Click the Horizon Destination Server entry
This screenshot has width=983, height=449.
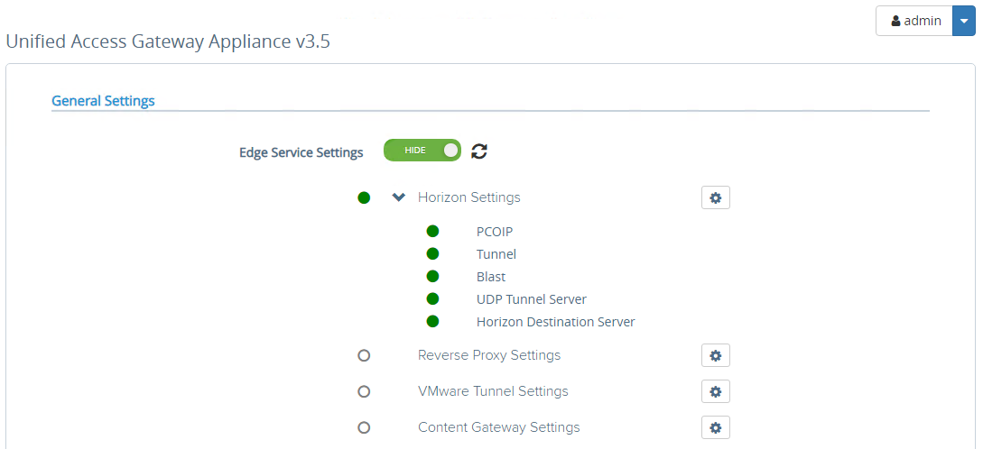point(555,322)
